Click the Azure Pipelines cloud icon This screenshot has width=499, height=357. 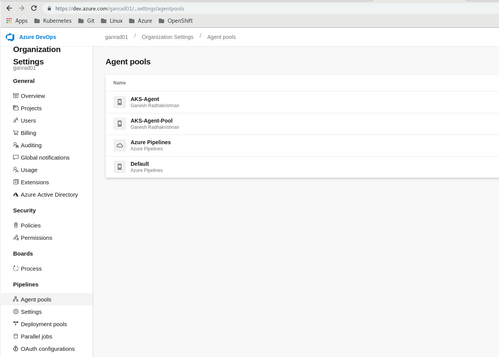(x=120, y=145)
